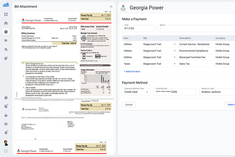Click the Date input field
The image size is (235, 157).
tap(138, 28)
